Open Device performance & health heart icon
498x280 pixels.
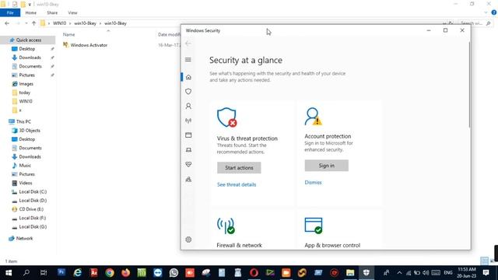tap(188, 164)
